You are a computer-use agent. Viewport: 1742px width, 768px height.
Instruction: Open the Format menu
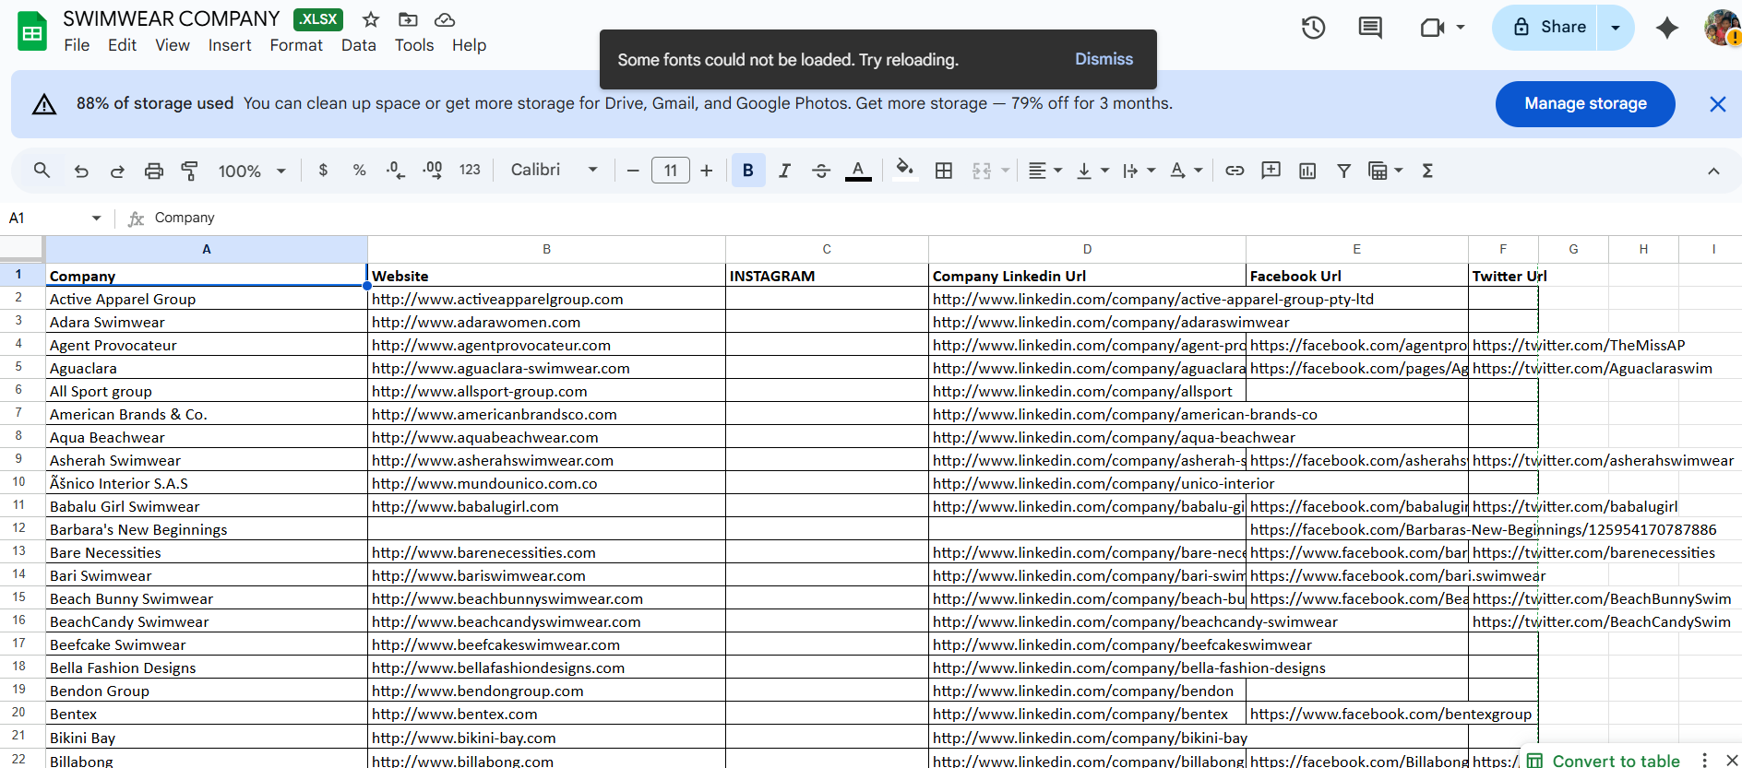point(296,45)
